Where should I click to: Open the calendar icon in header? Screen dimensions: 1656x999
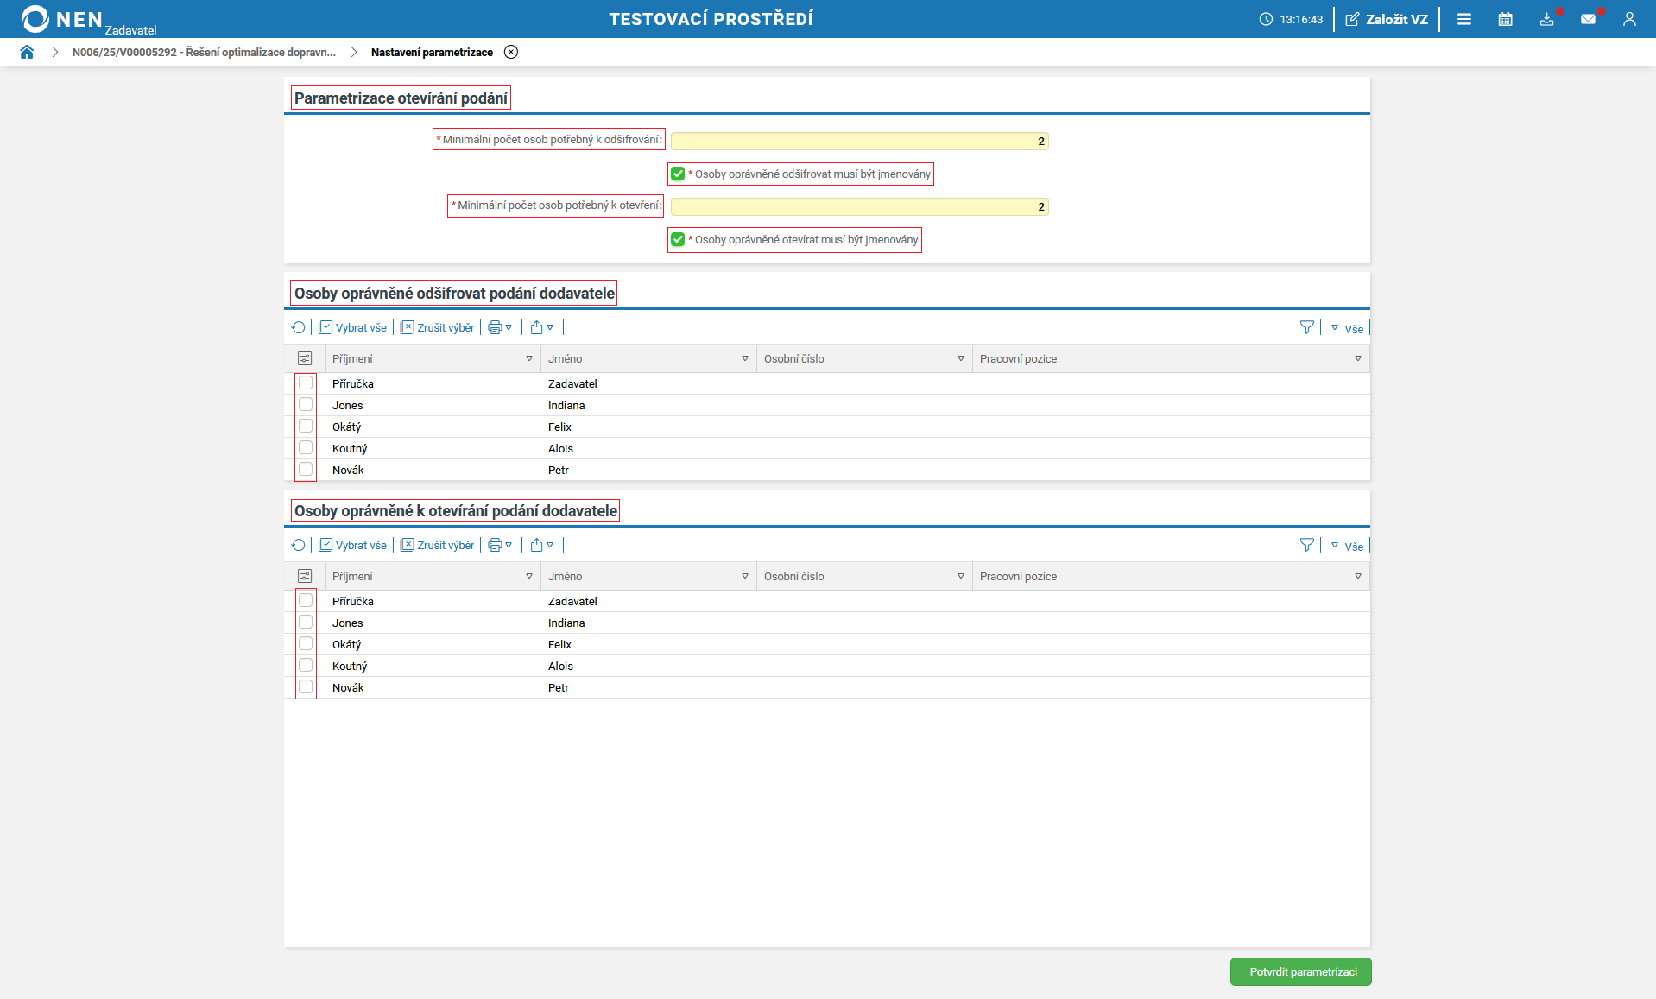1505,19
